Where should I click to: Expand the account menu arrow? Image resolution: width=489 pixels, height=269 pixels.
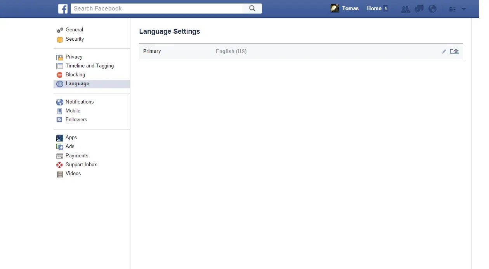point(463,9)
